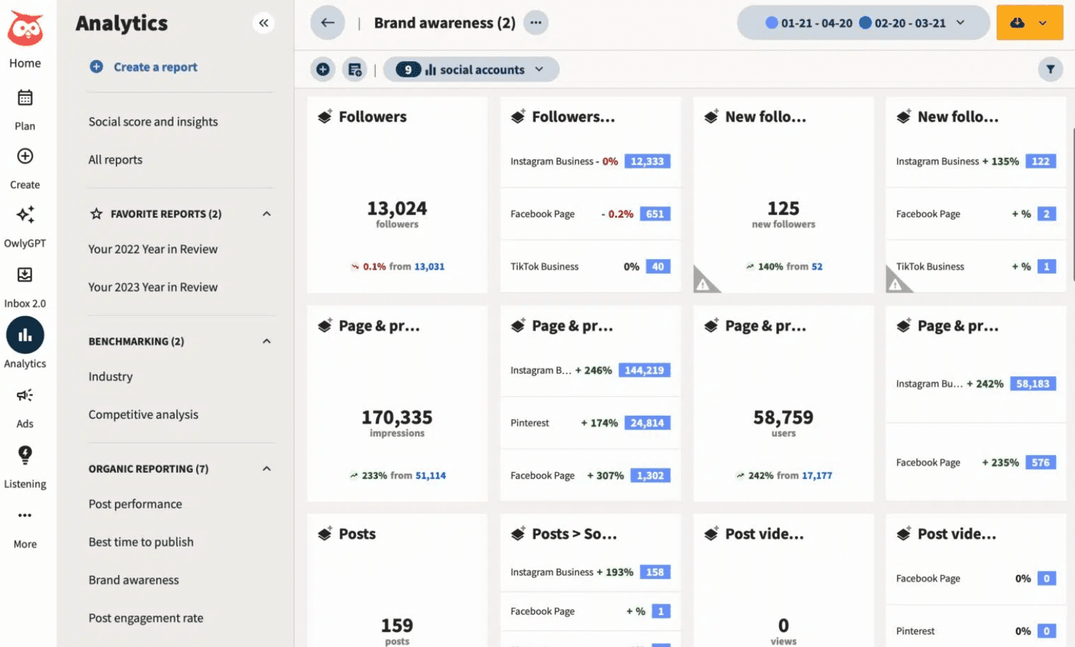
Task: Collapse the Benchmarking section
Action: tap(267, 342)
